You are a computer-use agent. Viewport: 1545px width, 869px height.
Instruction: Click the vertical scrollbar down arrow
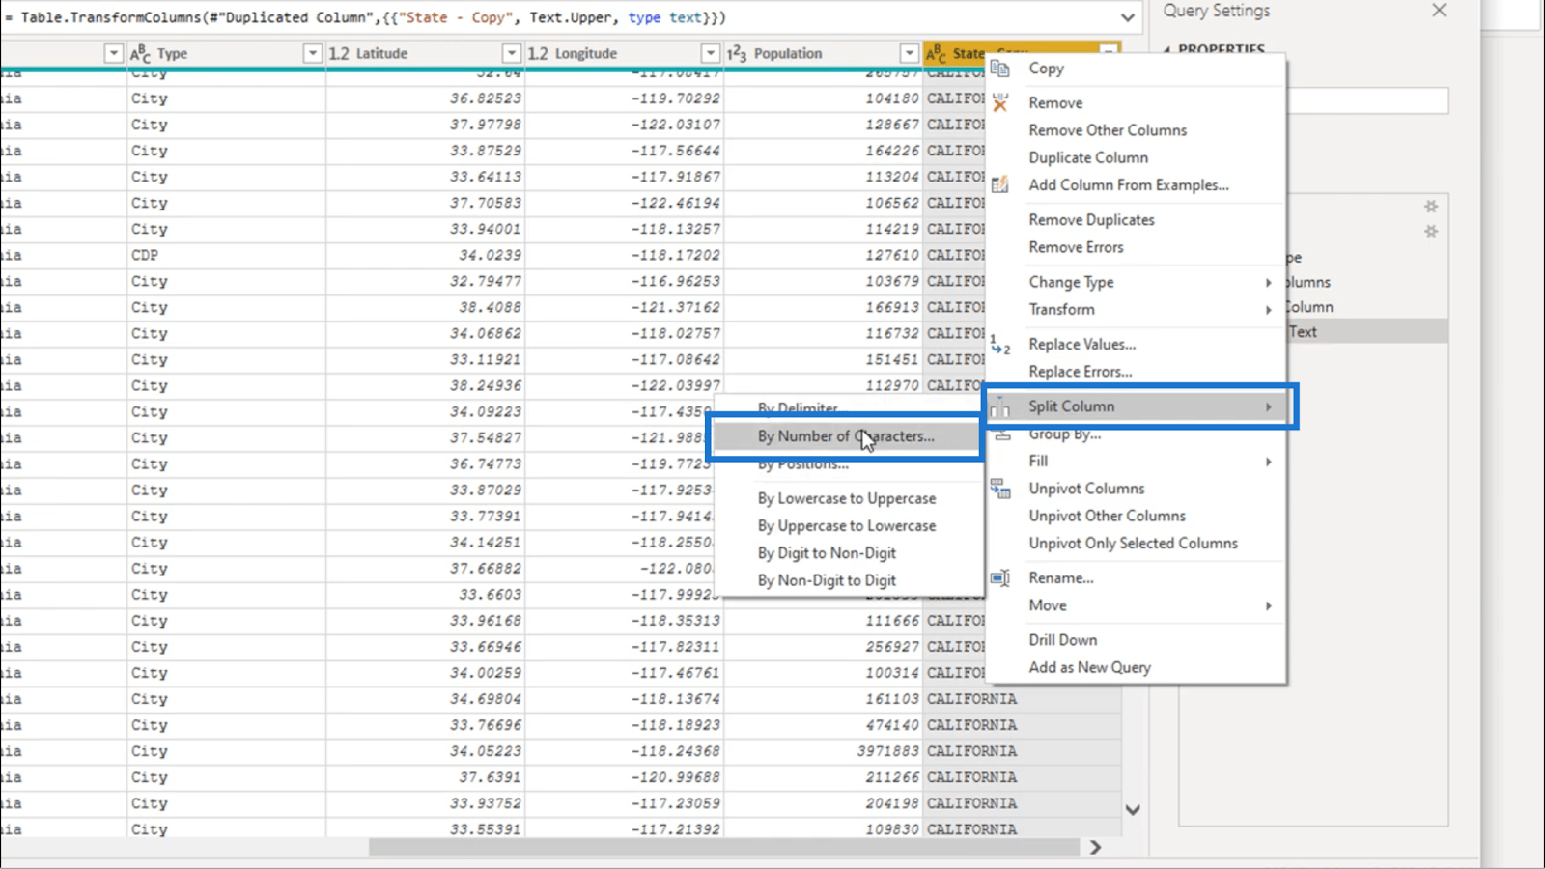click(x=1133, y=810)
